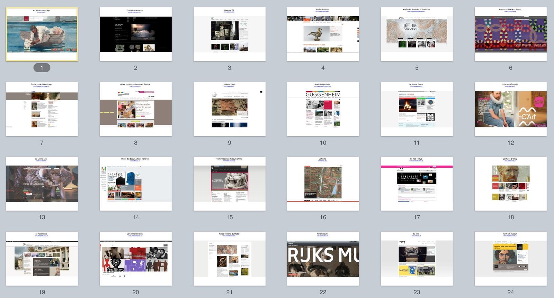Click the Musée des Impressionnismes Giverny slide
554x298 pixels.
point(136,109)
